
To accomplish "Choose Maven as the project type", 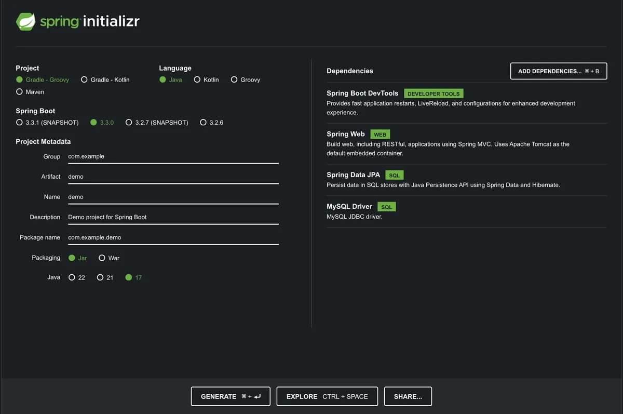I will pyautogui.click(x=30, y=91).
